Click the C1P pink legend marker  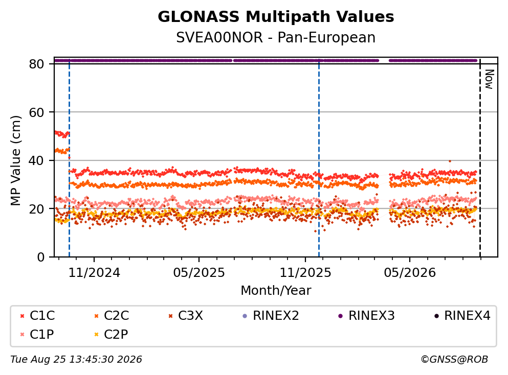[22, 335]
